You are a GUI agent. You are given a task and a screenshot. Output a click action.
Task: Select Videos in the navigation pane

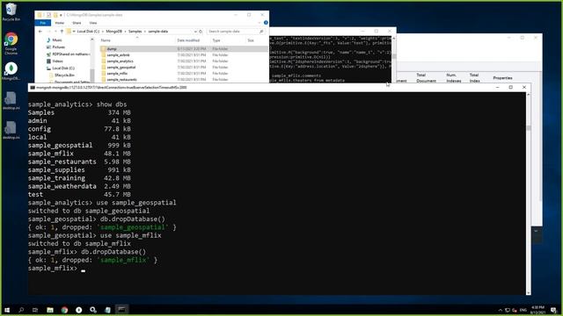(57, 61)
